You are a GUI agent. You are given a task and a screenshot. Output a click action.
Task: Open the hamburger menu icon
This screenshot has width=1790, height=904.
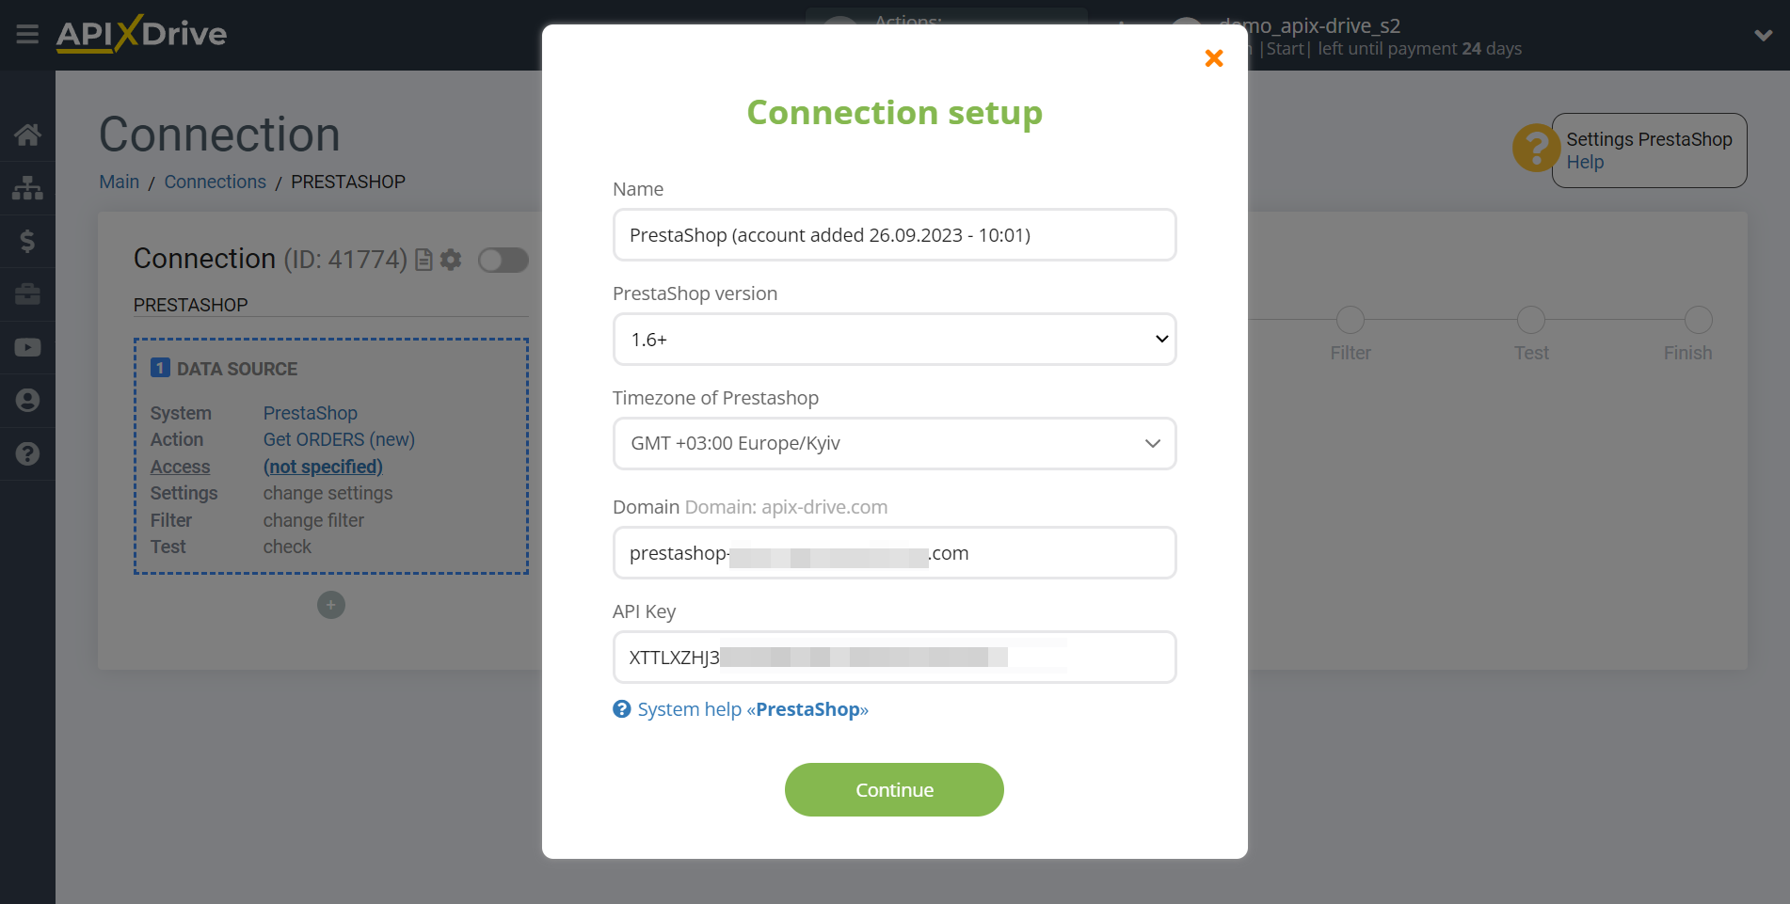point(27,35)
